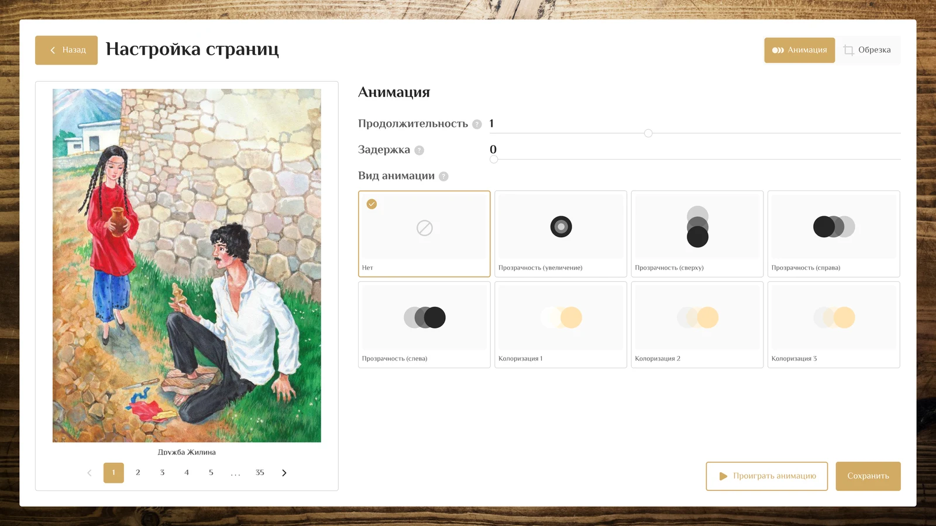936x526 pixels.
Task: Select Прозрачность (справа) animation
Action: coord(834,234)
